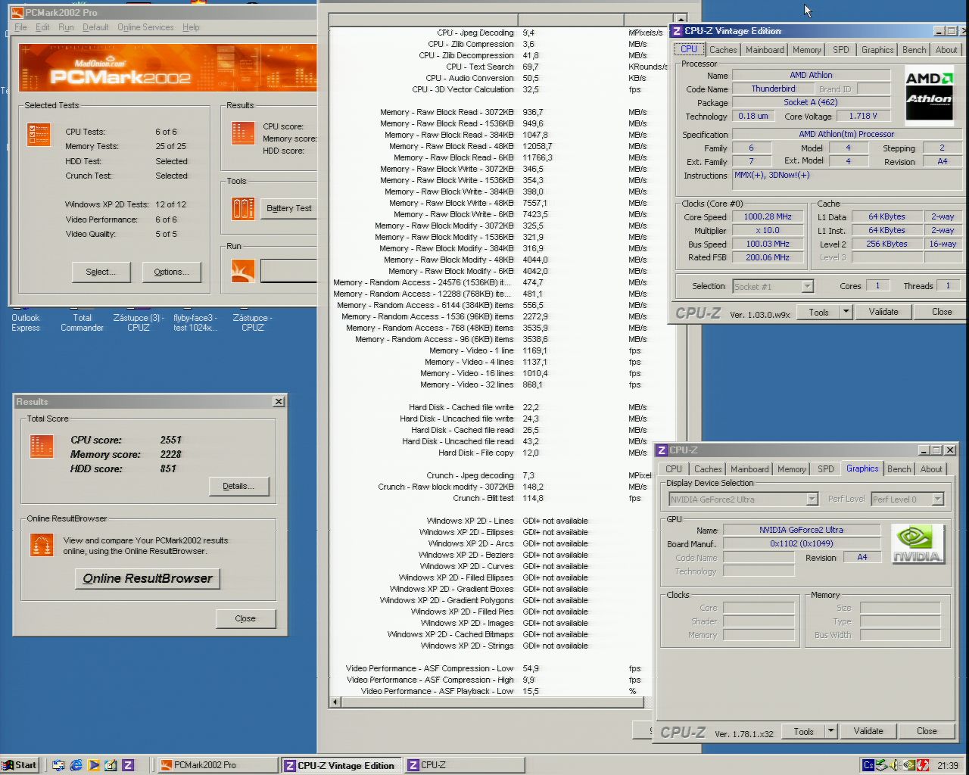The image size is (969, 775).
Task: Click the PCMark2002 Pro title bar icon
Action: click(17, 12)
